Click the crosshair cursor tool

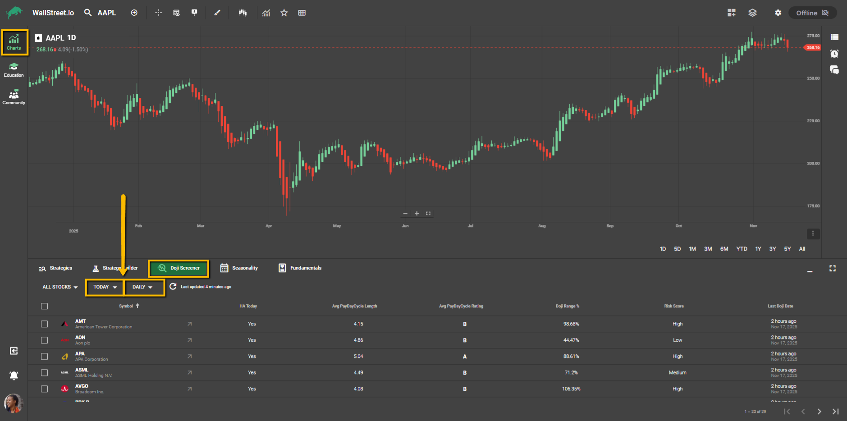[x=159, y=13]
